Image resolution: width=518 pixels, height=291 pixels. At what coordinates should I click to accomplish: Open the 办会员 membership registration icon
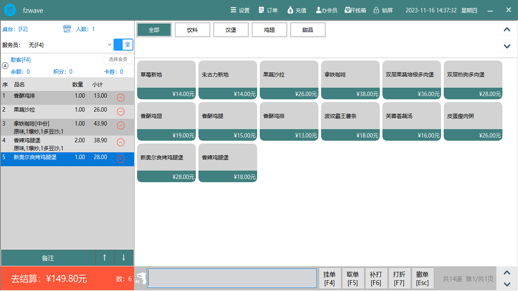[x=318, y=10]
